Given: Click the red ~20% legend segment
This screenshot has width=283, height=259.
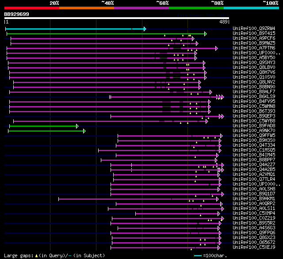Looking at the screenshot, I should click(32, 8).
